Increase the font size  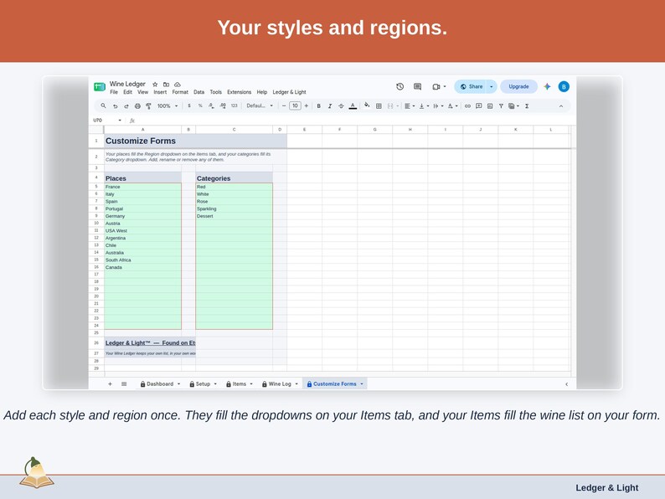click(307, 106)
